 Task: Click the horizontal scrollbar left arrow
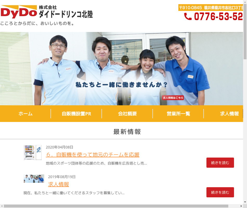[2, 206]
